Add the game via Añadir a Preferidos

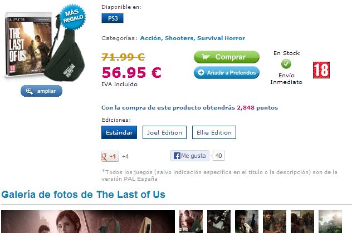pyautogui.click(x=227, y=73)
